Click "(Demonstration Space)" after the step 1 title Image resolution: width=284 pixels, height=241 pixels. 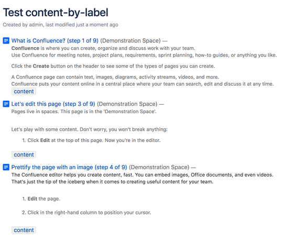(130, 40)
